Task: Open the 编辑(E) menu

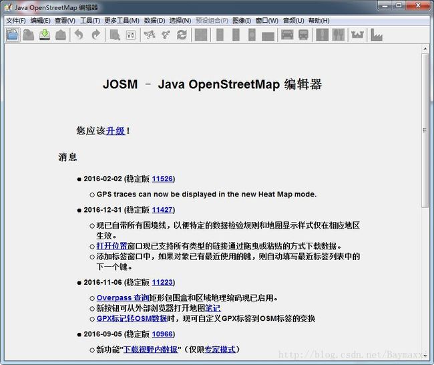Action: [x=41, y=21]
